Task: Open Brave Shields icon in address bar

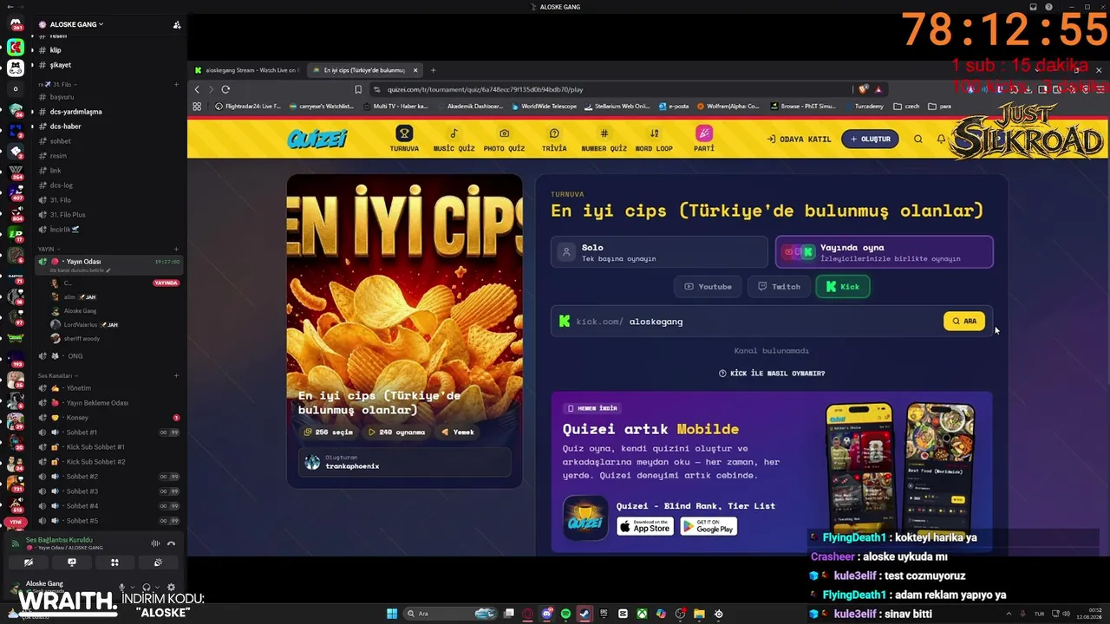Action: tap(864, 89)
